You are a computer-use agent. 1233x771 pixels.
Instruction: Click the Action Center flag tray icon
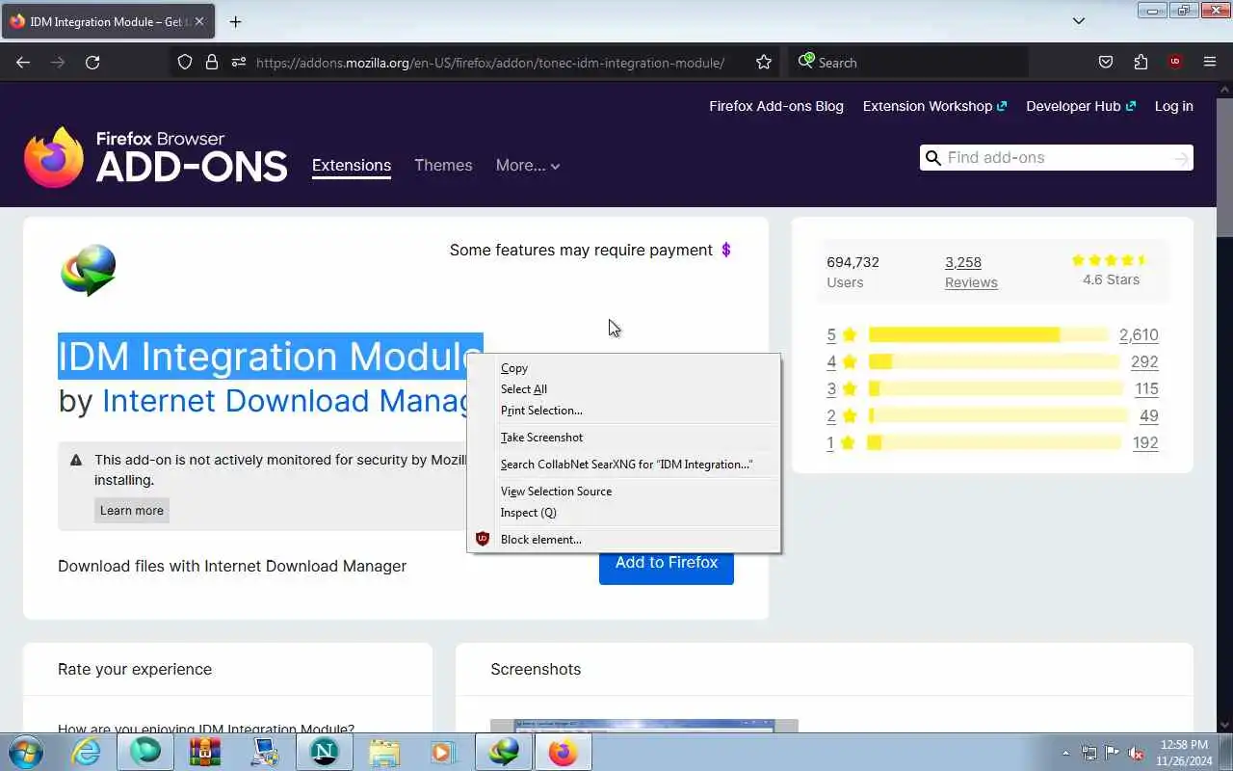click(1112, 753)
